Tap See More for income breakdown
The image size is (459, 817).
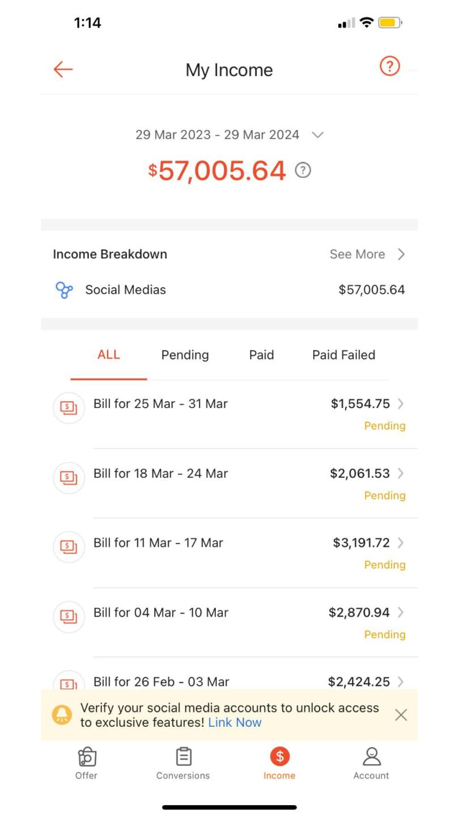(367, 254)
